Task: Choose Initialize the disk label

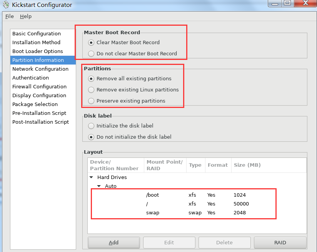Action: 91,126
